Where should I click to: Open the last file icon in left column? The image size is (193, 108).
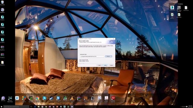[x=2, y=63]
